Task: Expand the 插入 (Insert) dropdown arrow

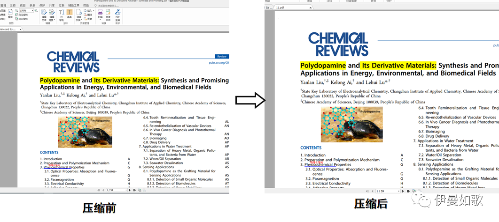Action: tap(94, 10)
